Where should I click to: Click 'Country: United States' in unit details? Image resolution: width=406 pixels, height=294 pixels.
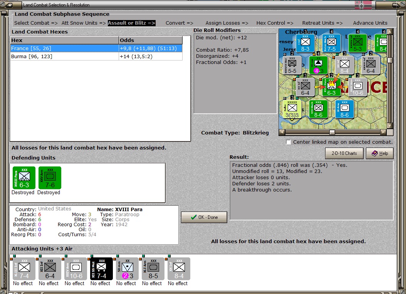click(43, 209)
